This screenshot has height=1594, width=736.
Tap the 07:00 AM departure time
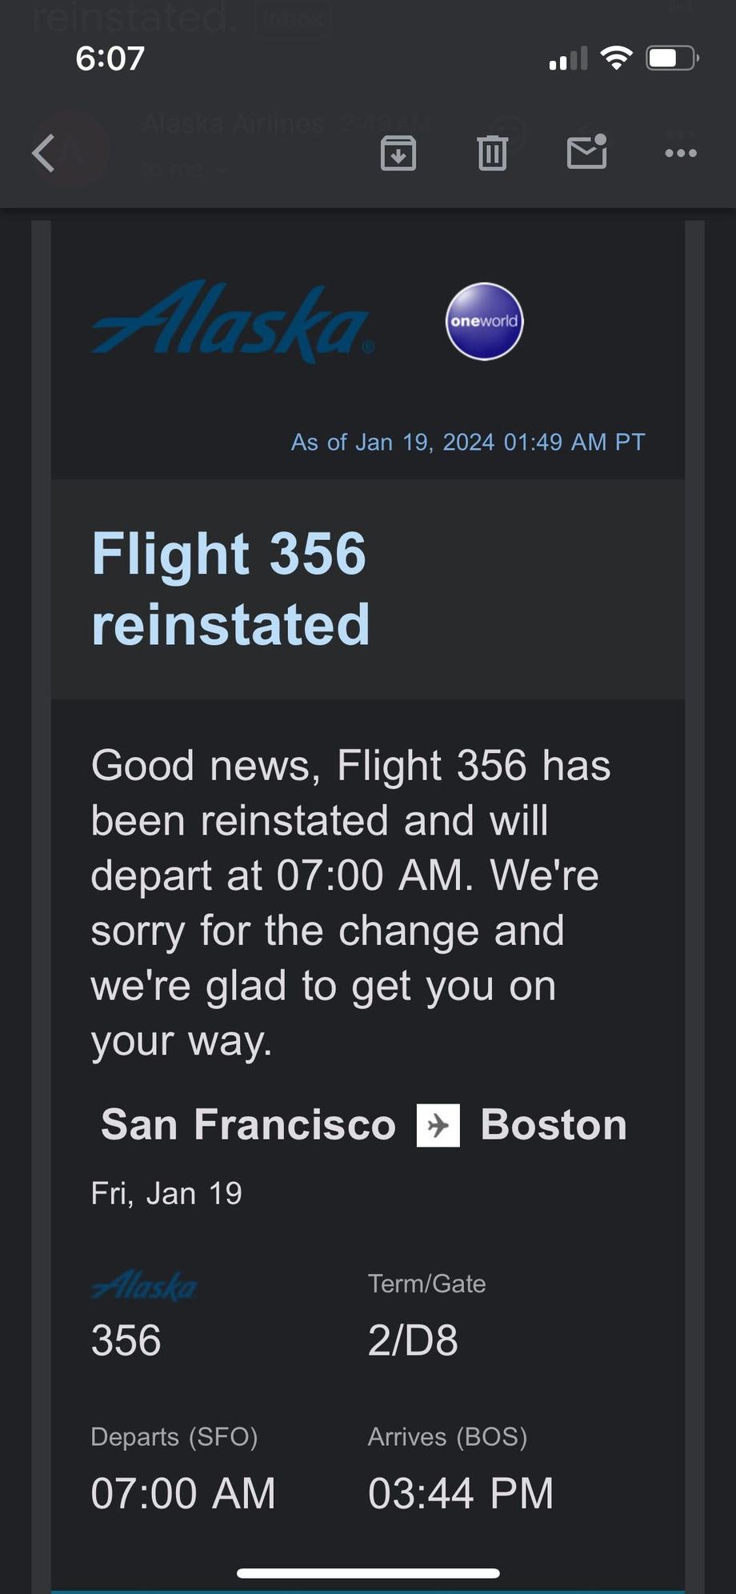pos(183,1493)
